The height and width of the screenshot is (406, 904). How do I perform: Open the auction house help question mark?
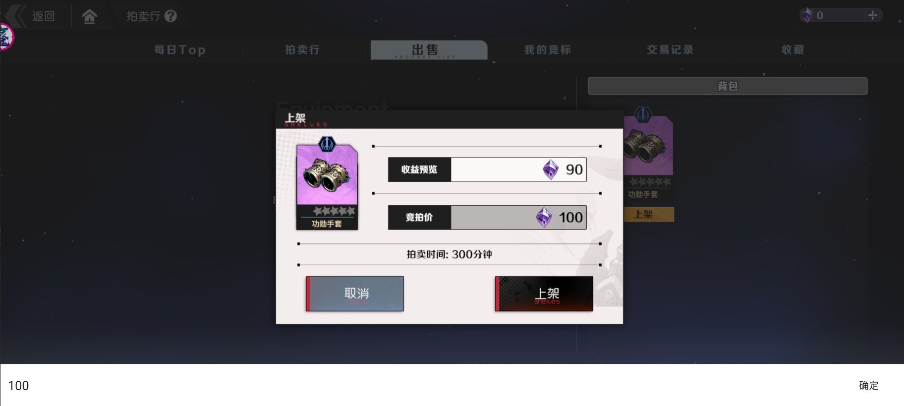tap(170, 16)
